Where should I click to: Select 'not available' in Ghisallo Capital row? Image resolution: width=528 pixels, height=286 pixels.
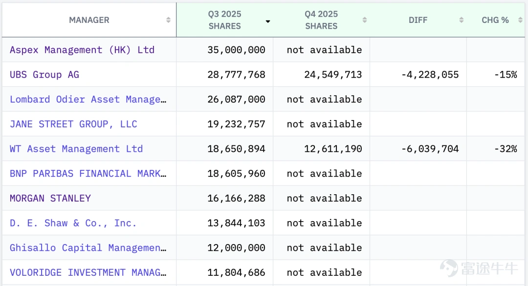pos(324,248)
